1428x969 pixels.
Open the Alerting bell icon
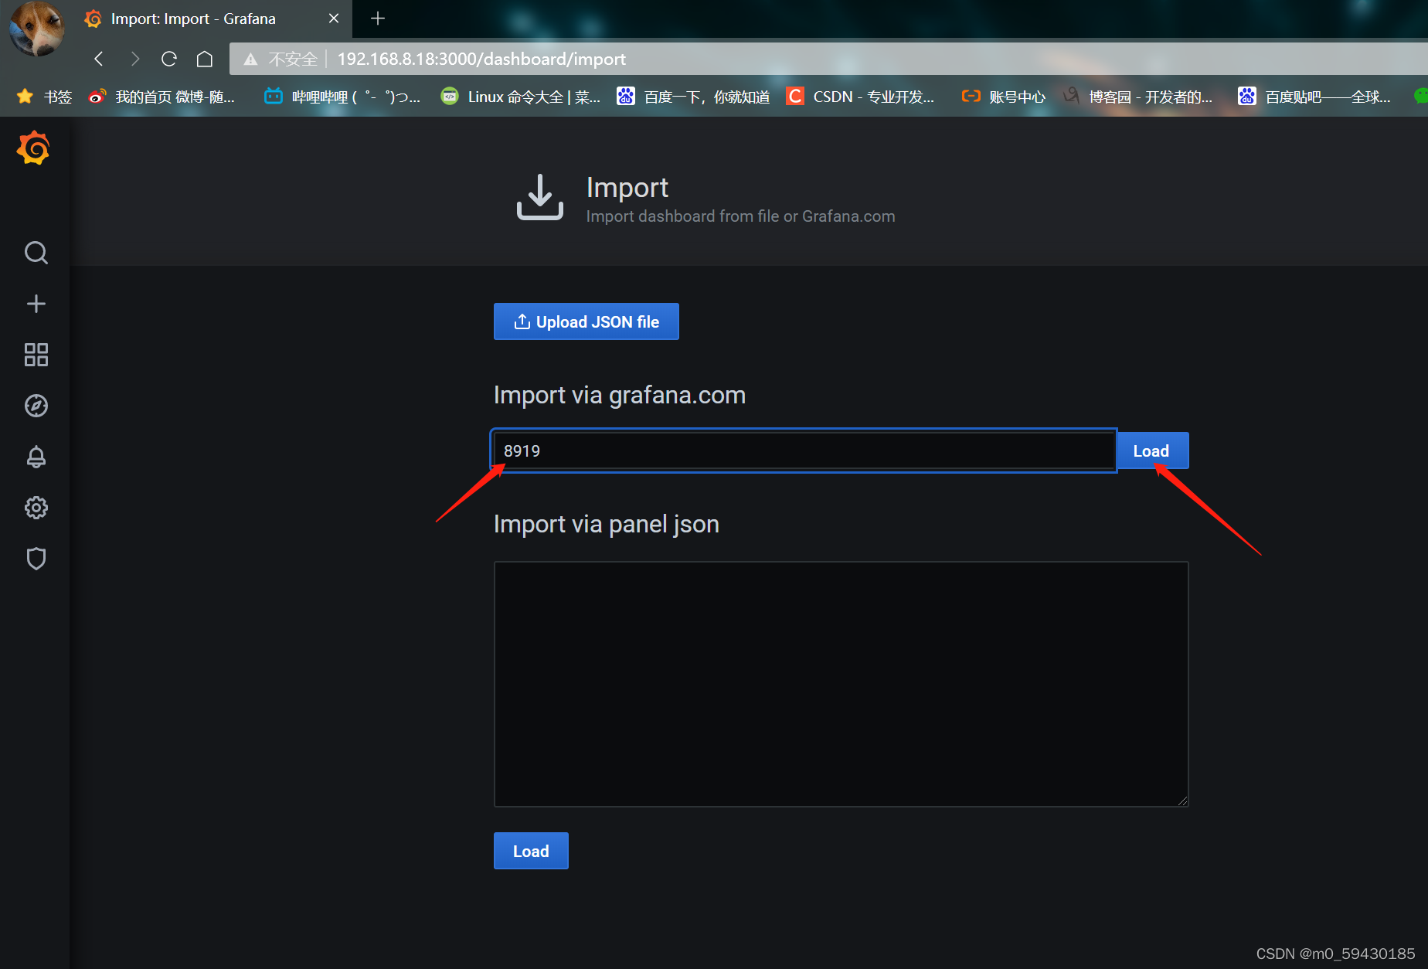[x=36, y=457]
